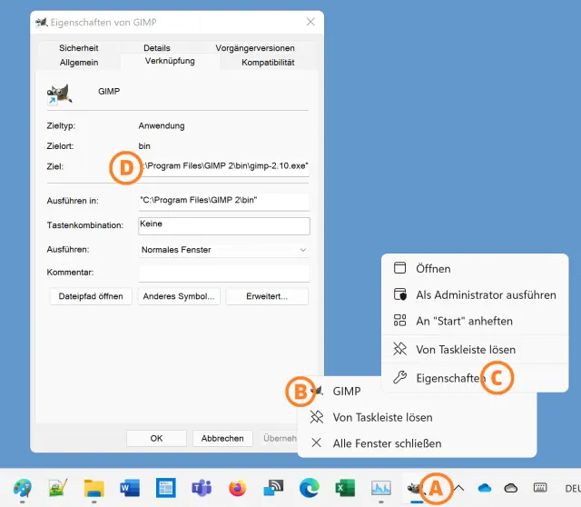
Task: Click the Microsoft Edge taskbar icon
Action: click(310, 489)
